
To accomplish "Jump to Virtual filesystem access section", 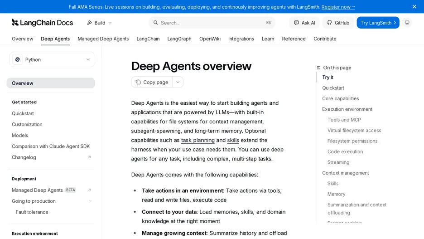I will point(354,131).
